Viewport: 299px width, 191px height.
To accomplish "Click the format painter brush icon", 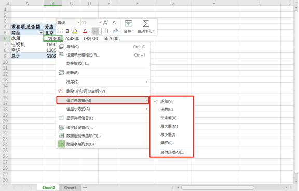I will pyautogui.click(x=116, y=31).
